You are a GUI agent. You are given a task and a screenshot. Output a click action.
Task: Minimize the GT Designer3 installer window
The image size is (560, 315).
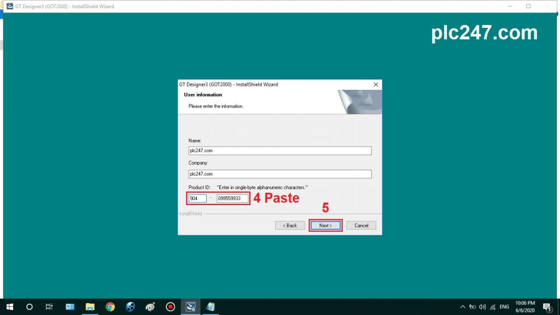pos(510,7)
